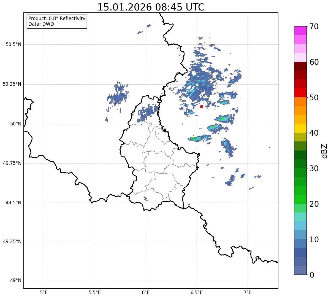
Task: Click the 49.25°N latitude label
Action: (12, 242)
